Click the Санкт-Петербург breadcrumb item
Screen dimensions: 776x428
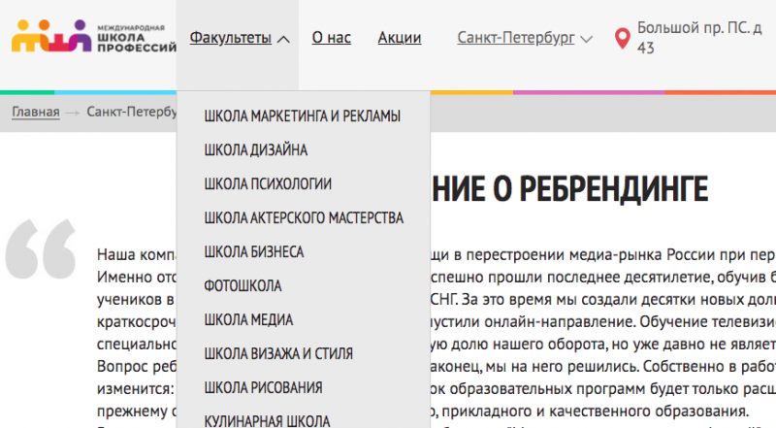pos(132,112)
